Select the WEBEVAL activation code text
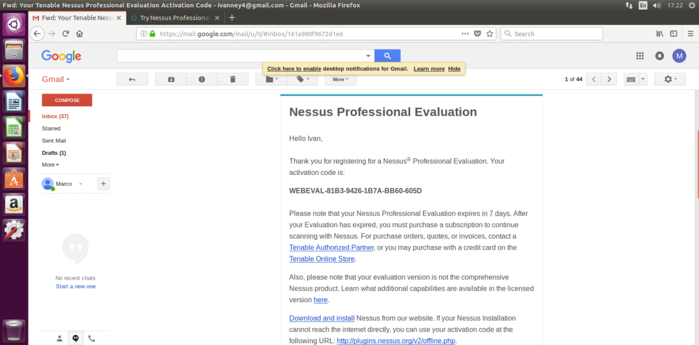699x345 pixels. [x=355, y=191]
